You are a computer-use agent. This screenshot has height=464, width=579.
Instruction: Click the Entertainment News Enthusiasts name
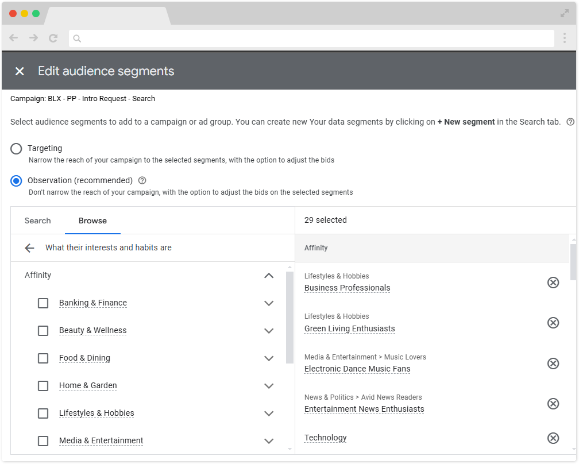pyautogui.click(x=364, y=409)
